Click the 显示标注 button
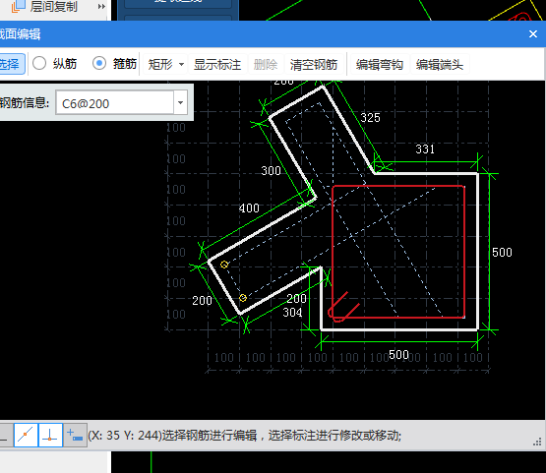Screen dimensions: 546x473 click(x=217, y=64)
